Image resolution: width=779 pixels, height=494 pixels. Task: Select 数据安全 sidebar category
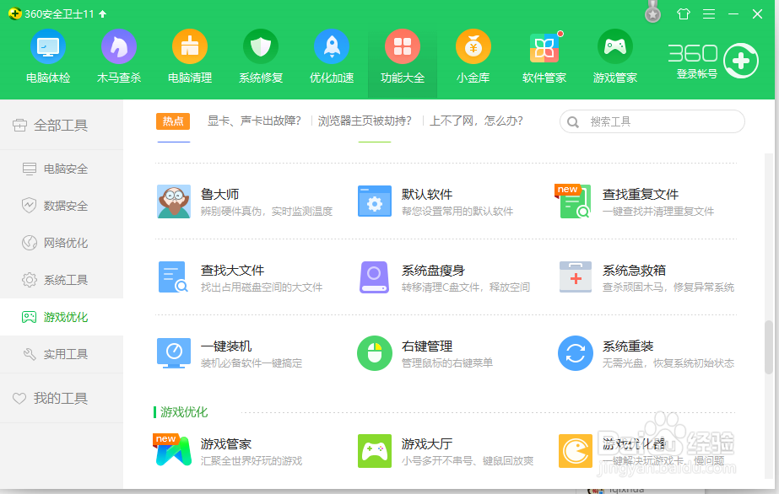(x=62, y=206)
